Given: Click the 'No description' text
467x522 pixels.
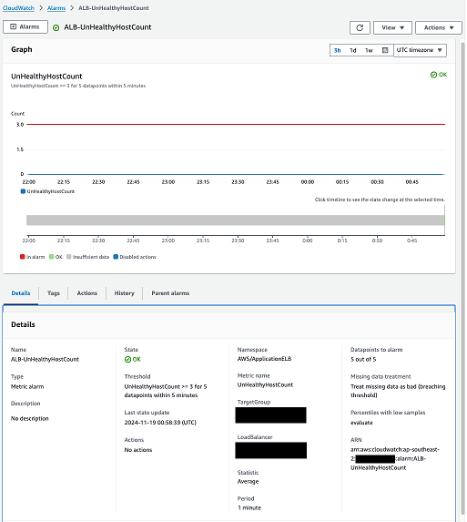Looking at the screenshot, I should (x=30, y=418).
